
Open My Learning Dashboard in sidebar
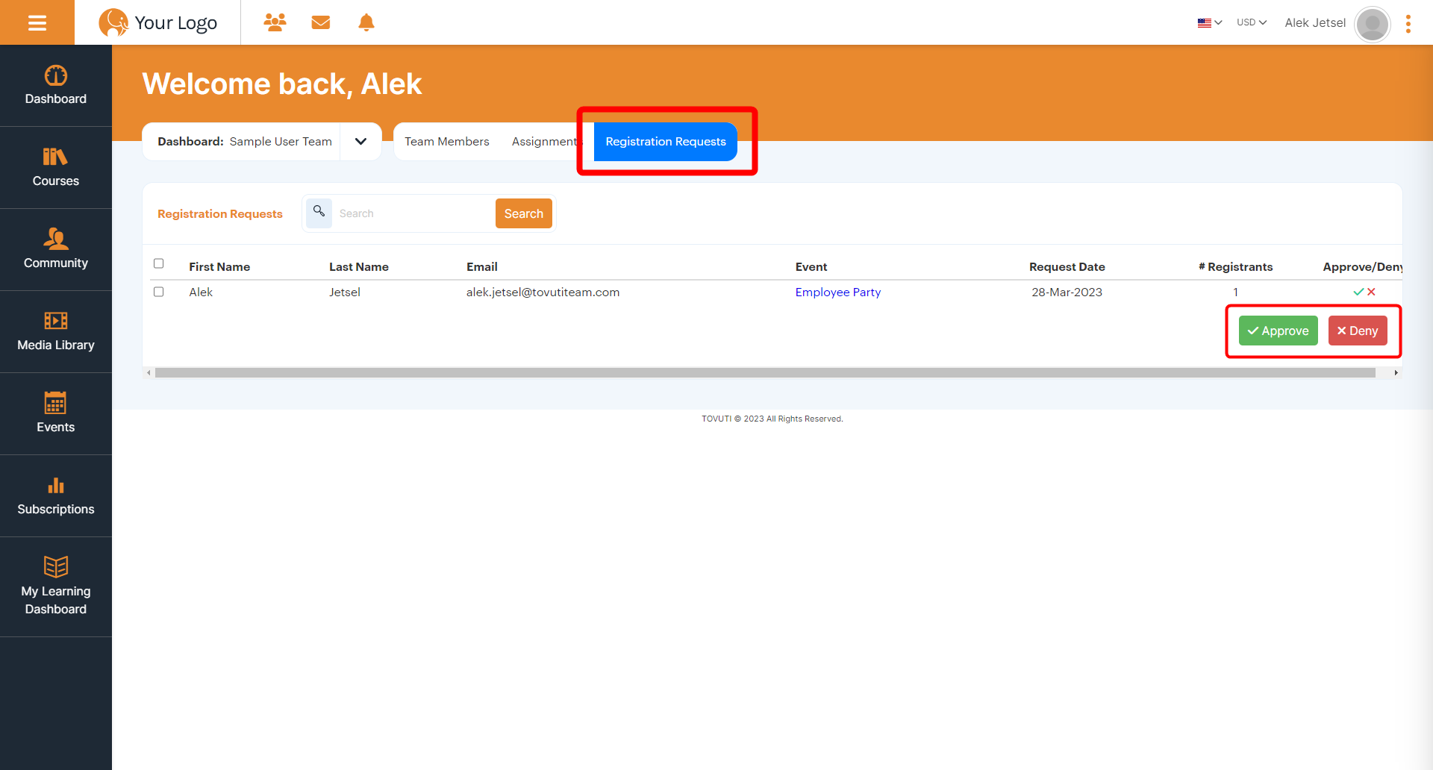click(x=56, y=587)
